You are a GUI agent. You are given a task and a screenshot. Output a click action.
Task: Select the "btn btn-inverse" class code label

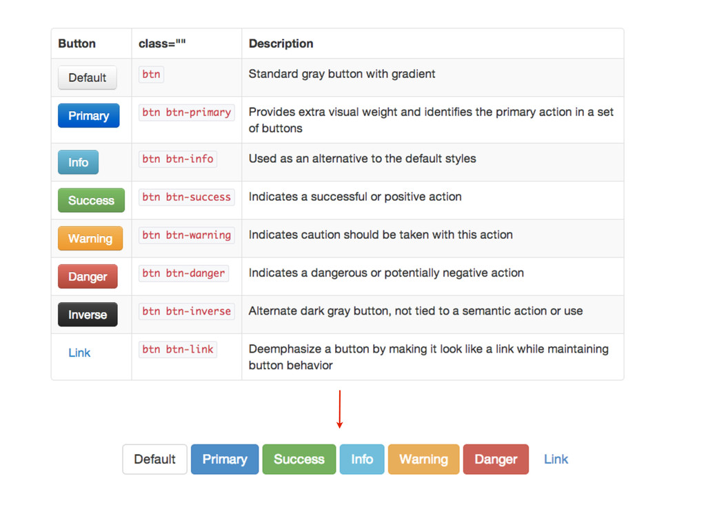click(x=186, y=311)
